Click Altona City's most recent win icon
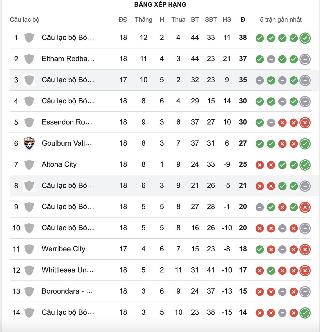Screen dimensions: 320x332 (305, 165)
